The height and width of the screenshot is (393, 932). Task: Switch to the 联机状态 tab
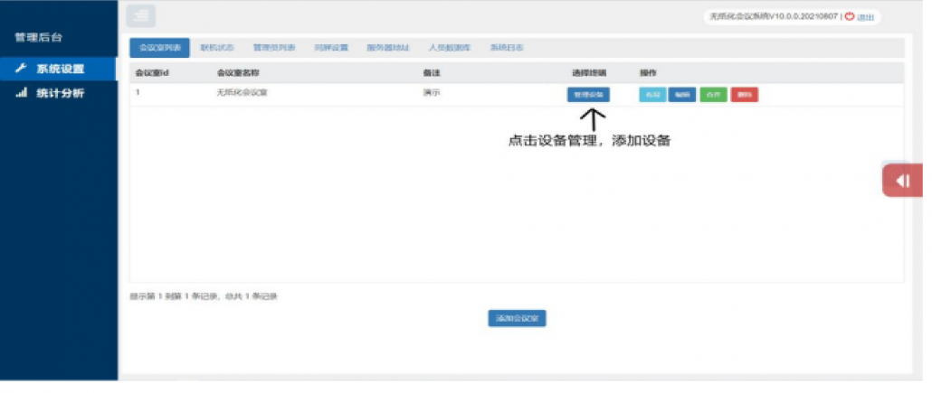click(x=217, y=48)
